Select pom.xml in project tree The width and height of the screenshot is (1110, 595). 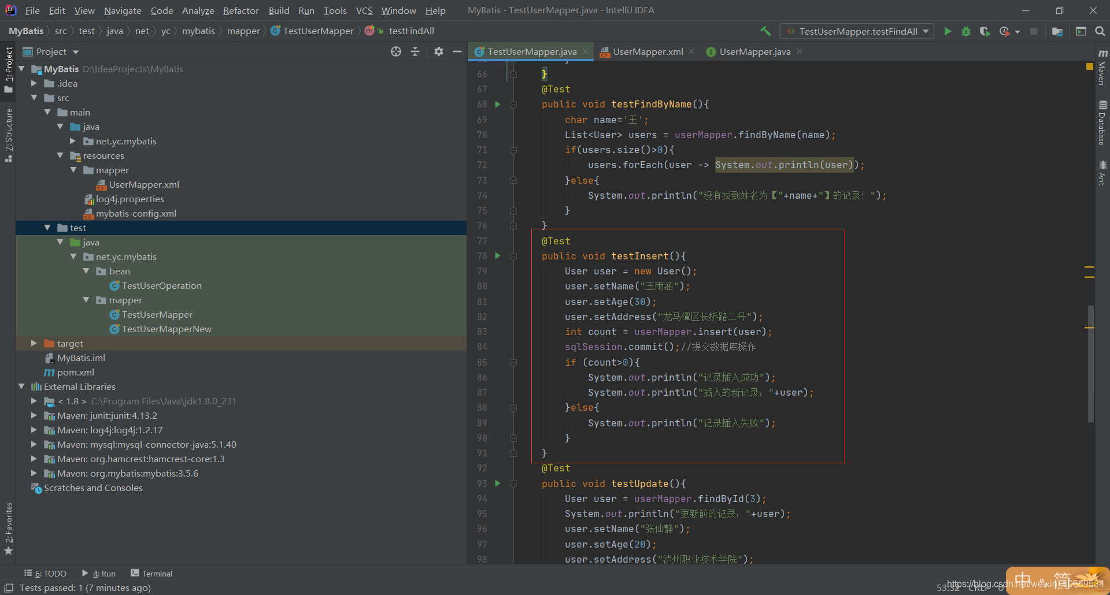(75, 372)
